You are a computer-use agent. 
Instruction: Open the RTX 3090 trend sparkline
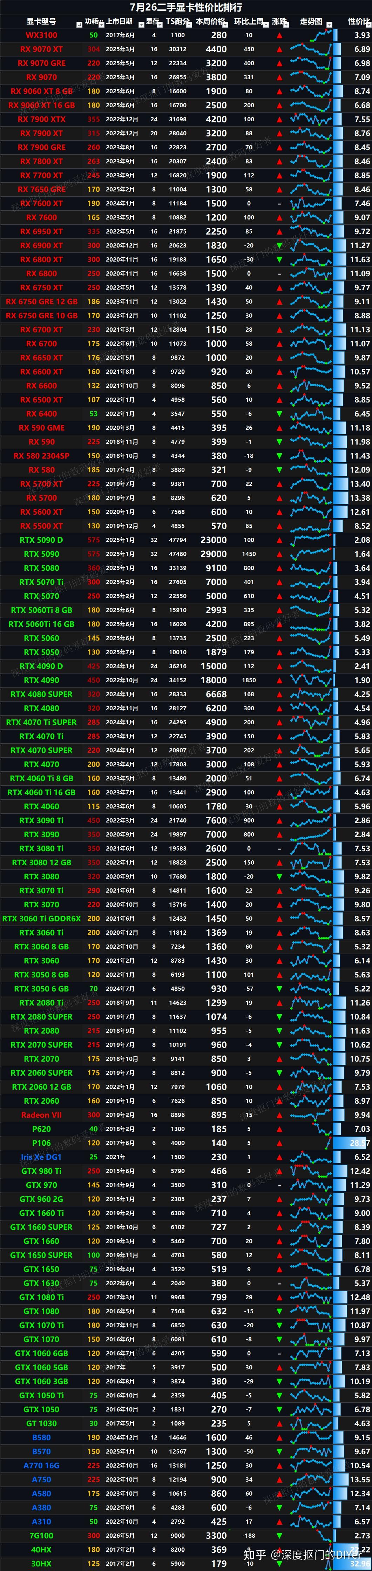(x=310, y=835)
